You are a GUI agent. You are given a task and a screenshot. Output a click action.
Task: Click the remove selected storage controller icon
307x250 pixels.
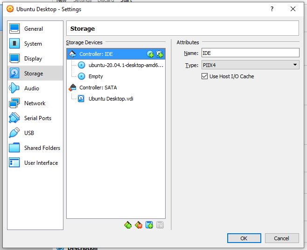139,225
